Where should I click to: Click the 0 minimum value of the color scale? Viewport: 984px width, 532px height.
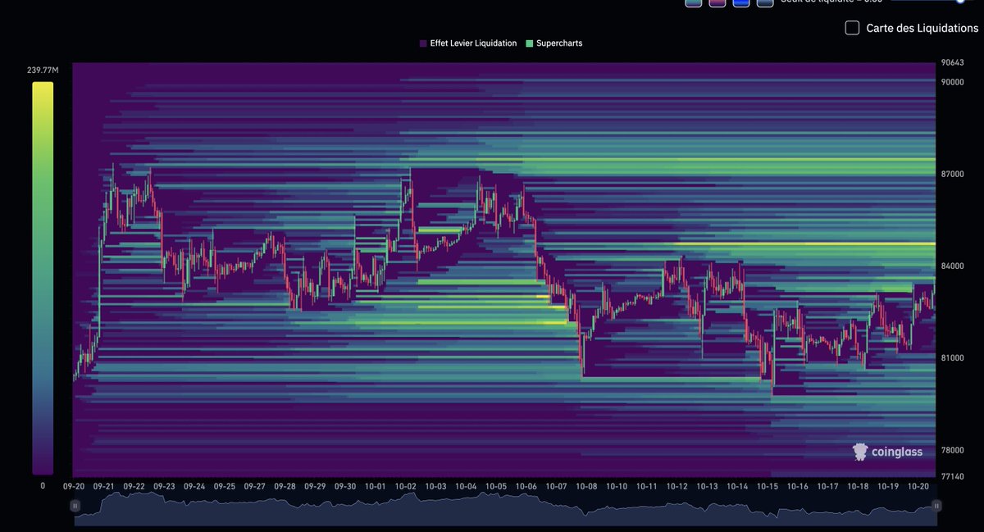coord(43,485)
